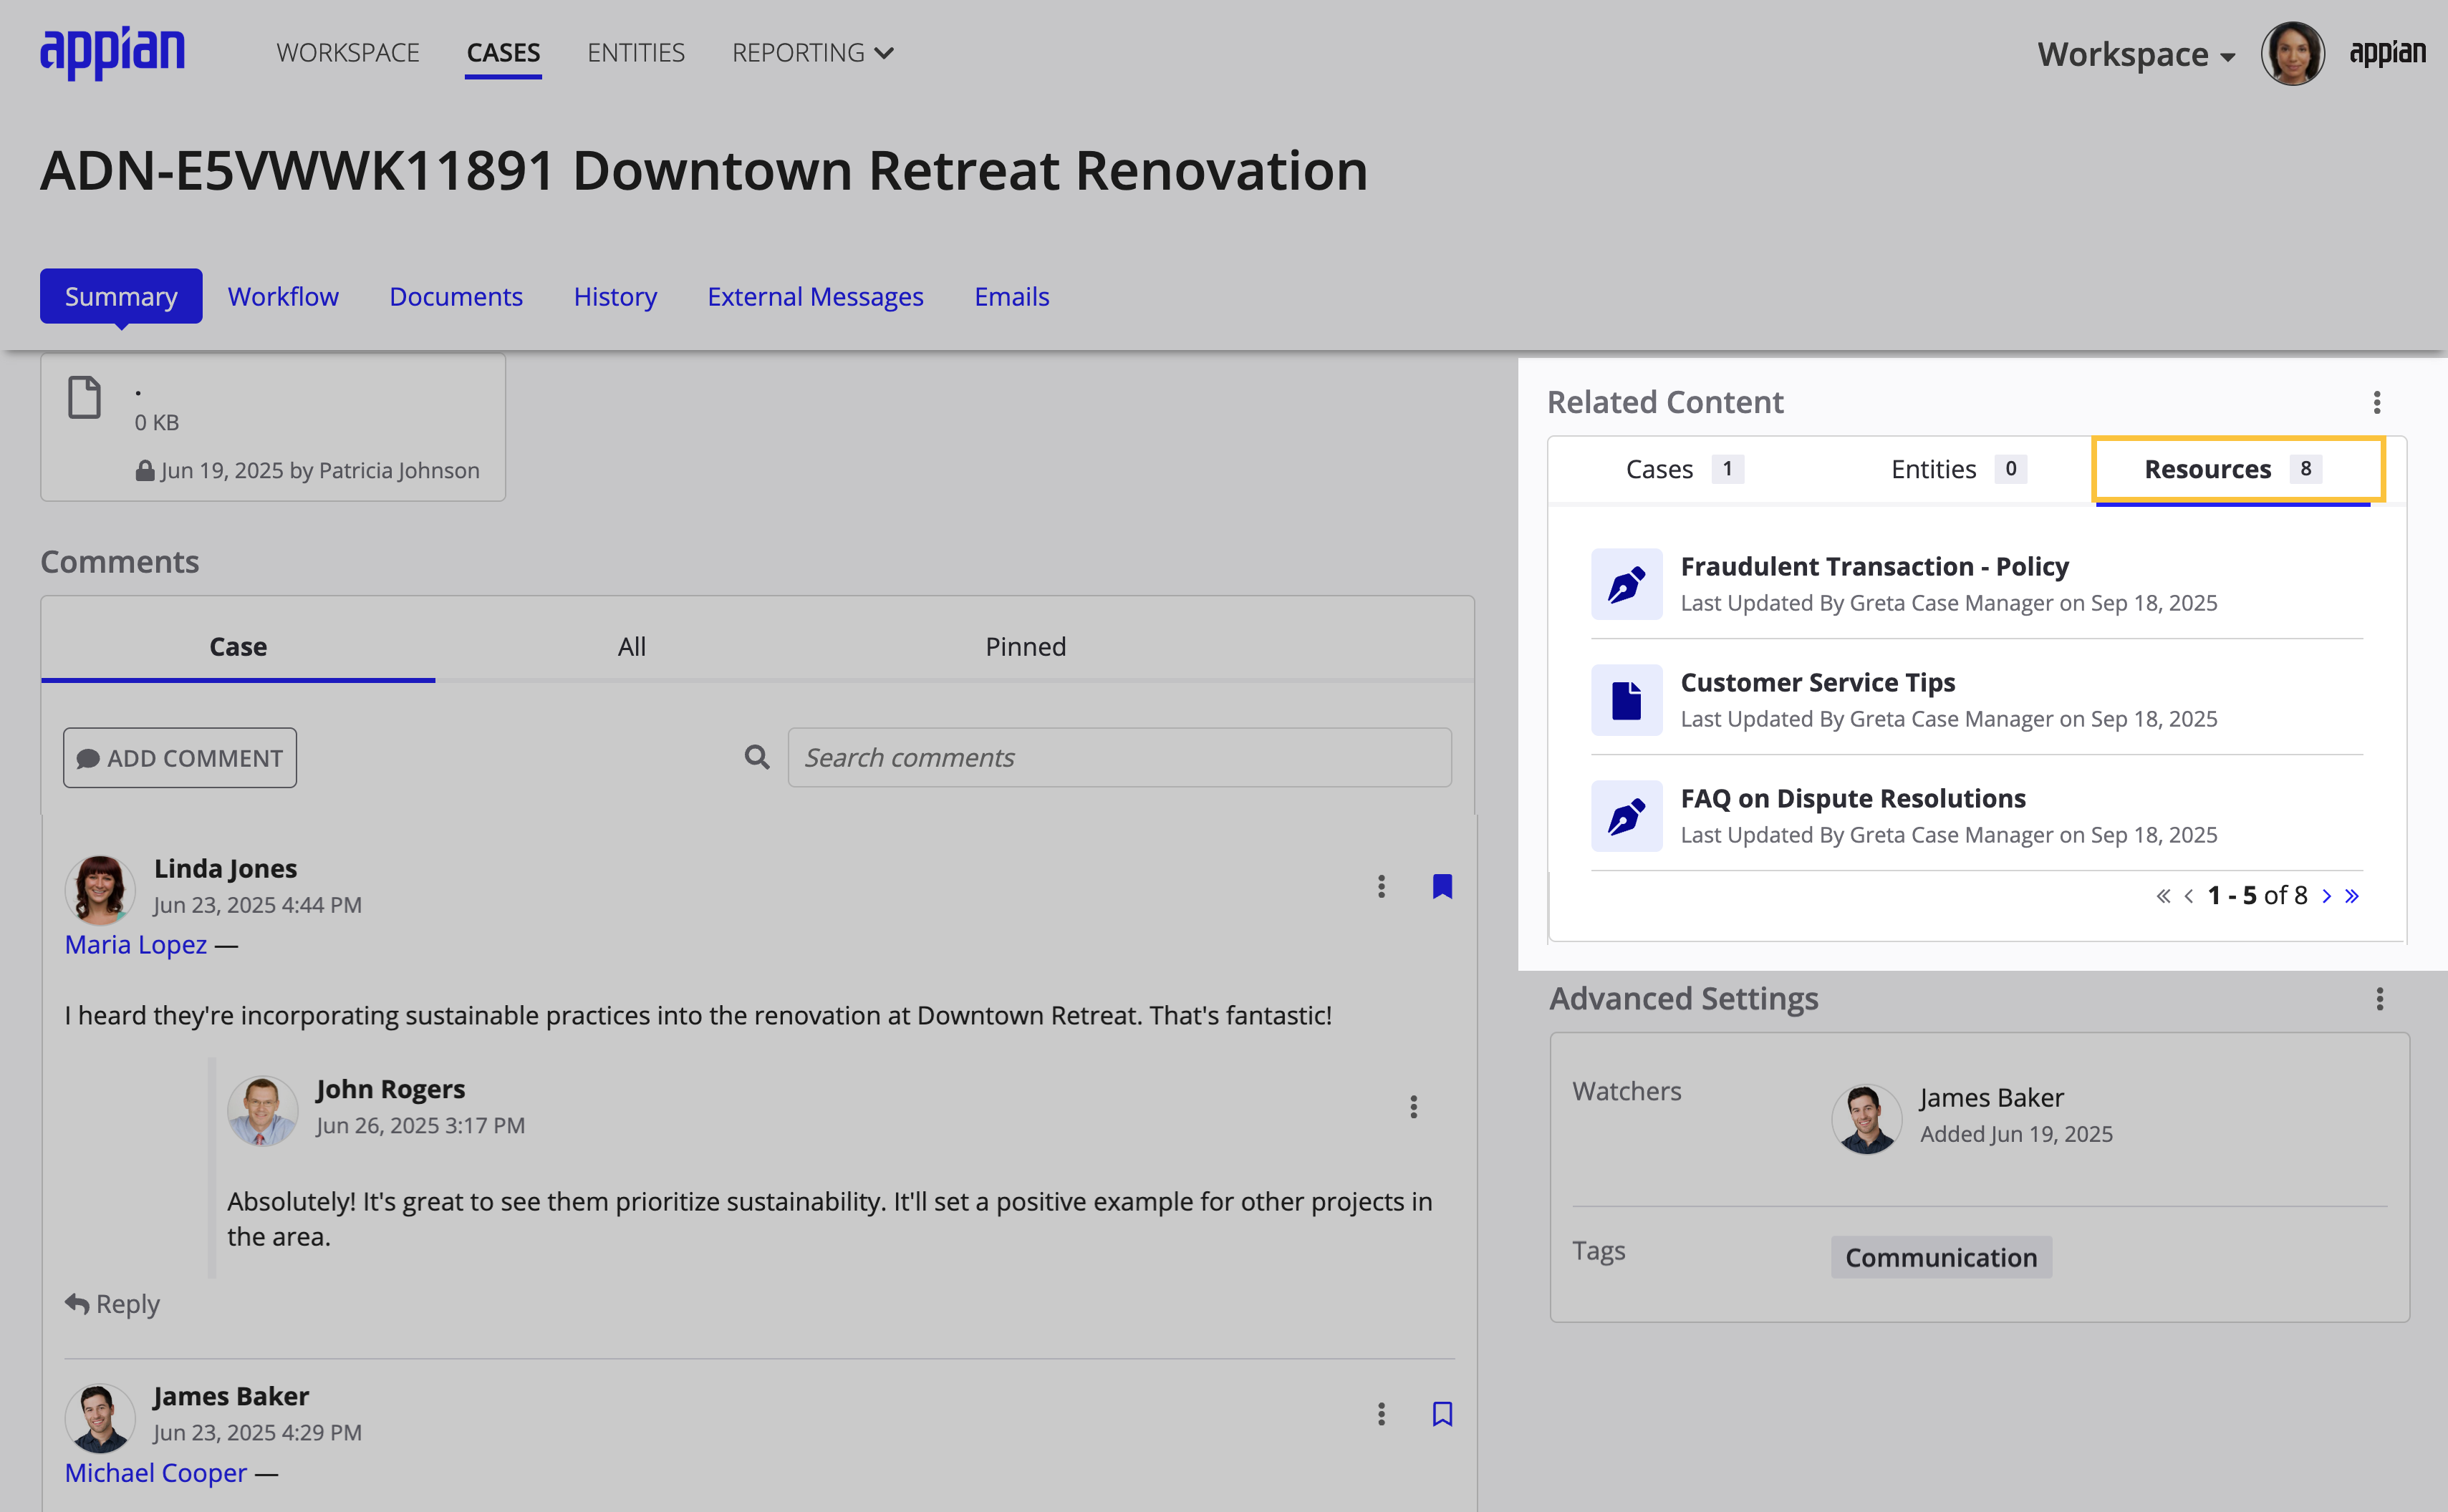Open the Related Content kebab menu
Viewport: 2448px width, 1512px height.
pyautogui.click(x=2377, y=402)
